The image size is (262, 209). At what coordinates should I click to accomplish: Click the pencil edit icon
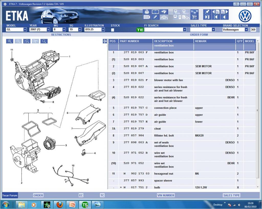pyautogui.click(x=155, y=17)
